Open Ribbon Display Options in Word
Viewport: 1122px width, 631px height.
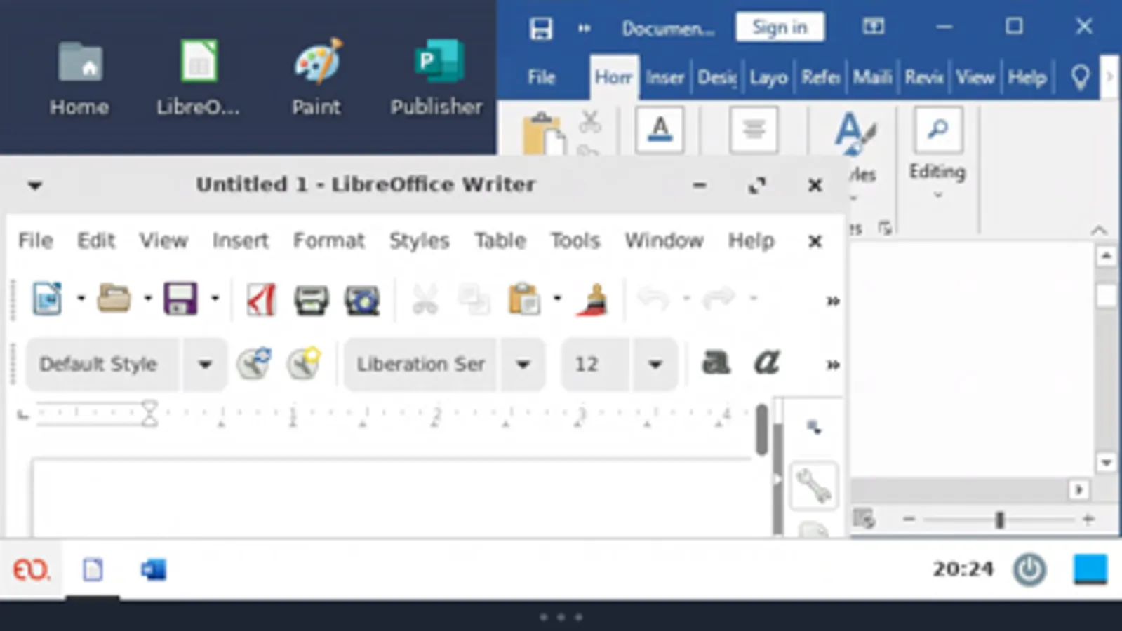(873, 27)
